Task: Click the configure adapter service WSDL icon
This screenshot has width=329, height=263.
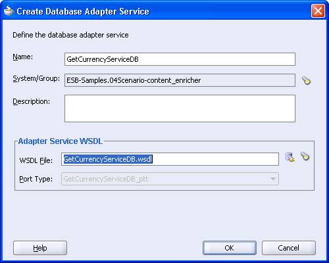Action: 290,157
